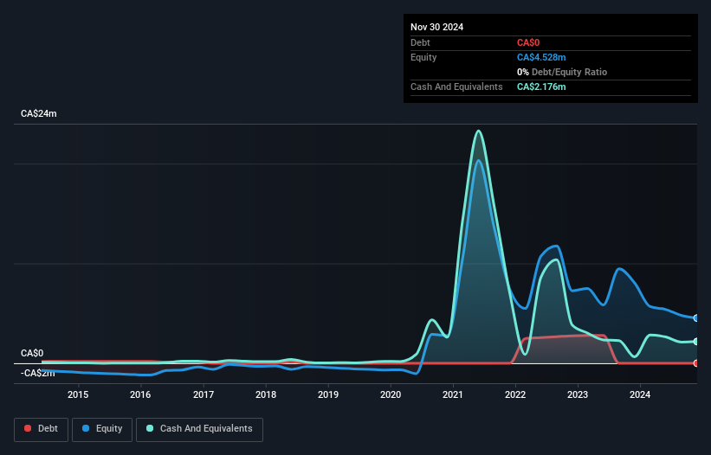
Task: Select the red Debt endpoint marker on chart
Action: tap(696, 363)
